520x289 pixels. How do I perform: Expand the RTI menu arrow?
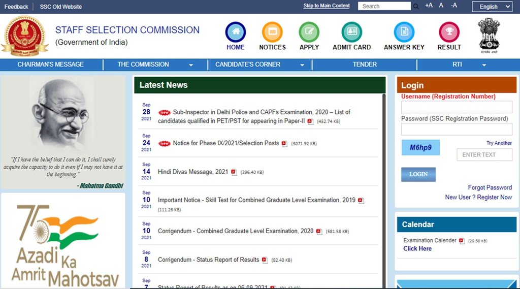[484, 65]
